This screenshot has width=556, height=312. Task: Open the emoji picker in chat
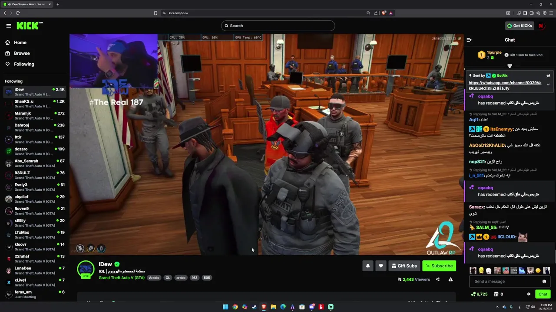pos(544,282)
